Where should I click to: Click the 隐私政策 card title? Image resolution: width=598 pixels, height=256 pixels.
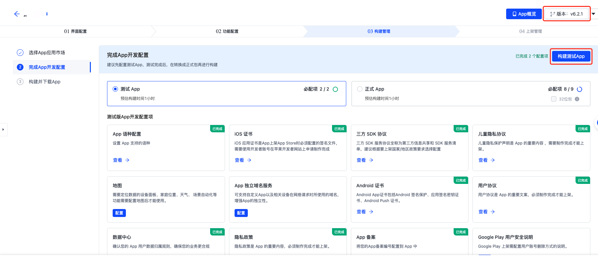click(244, 237)
